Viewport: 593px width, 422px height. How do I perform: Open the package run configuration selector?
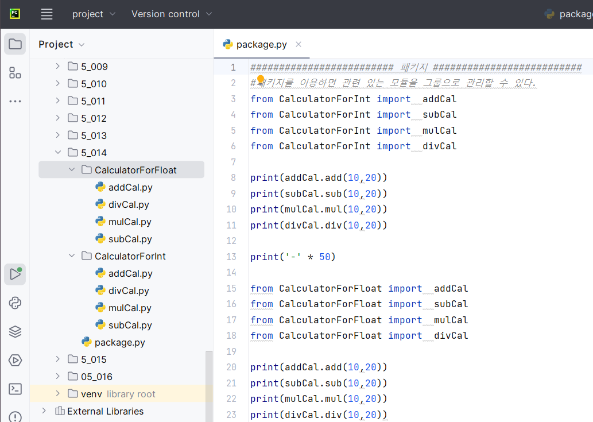[568, 14]
